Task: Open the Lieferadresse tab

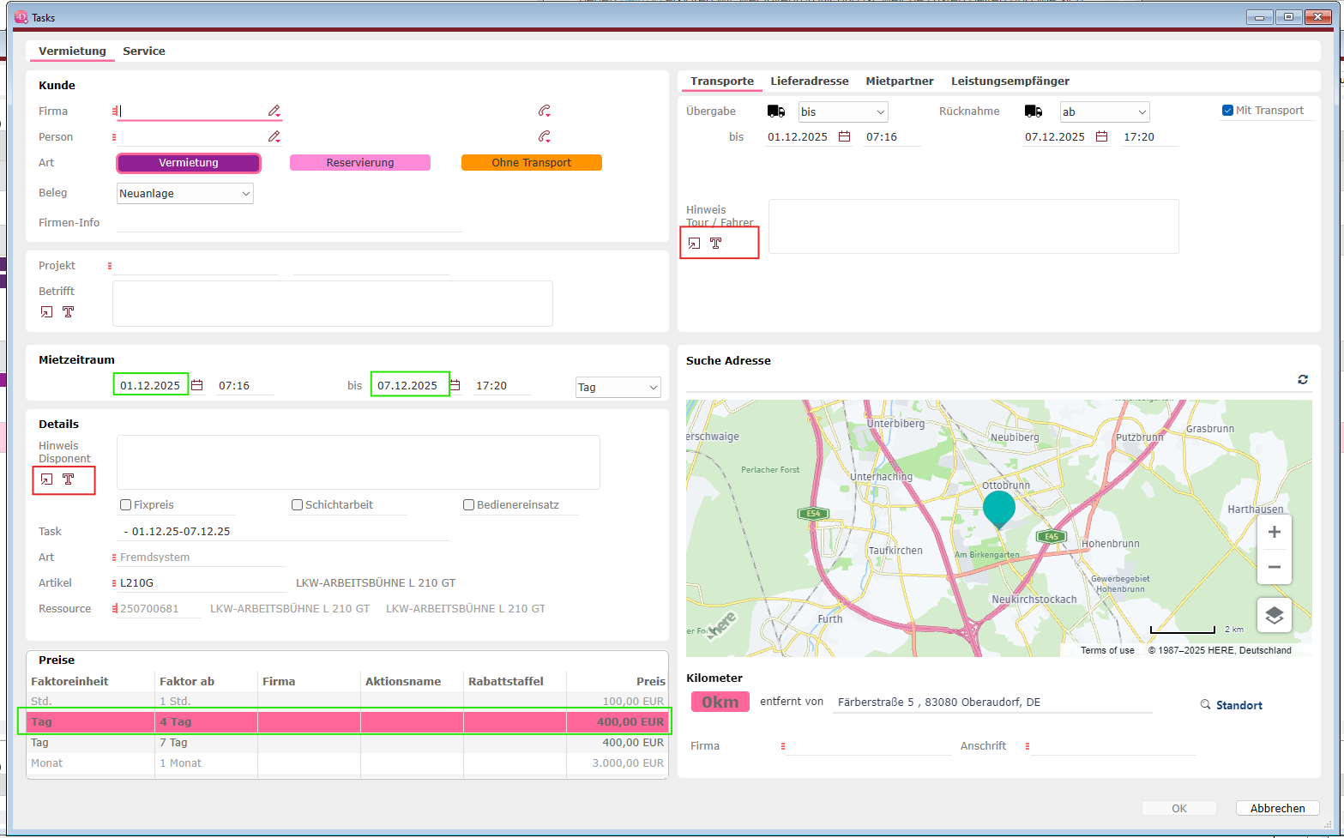Action: [810, 81]
